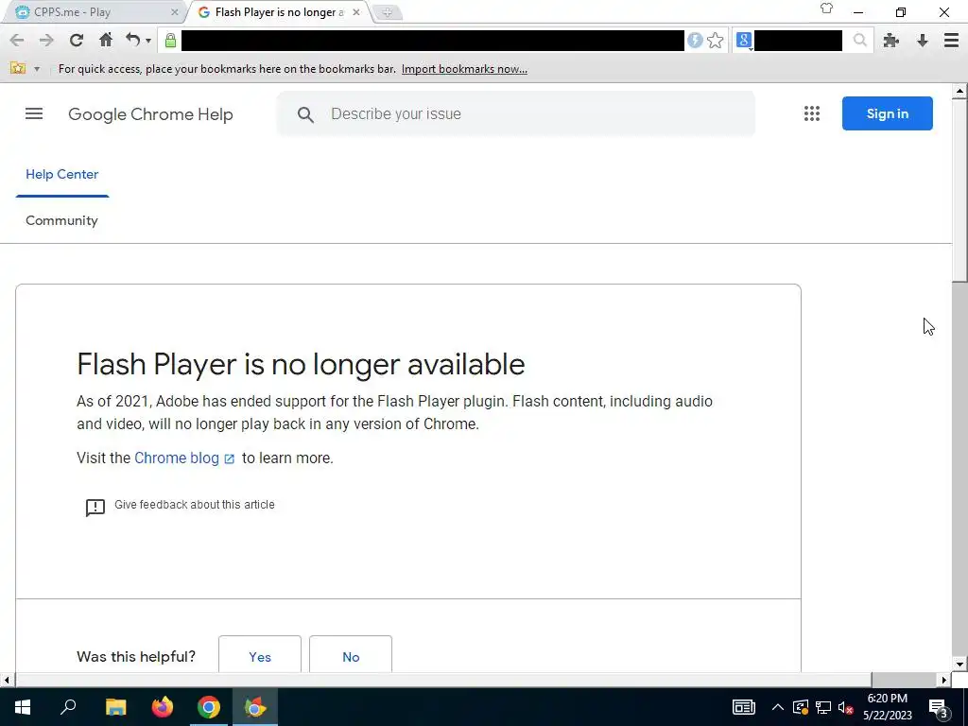Click the search magnifier in browser search box
This screenshot has height=726, width=968.
pyautogui.click(x=859, y=41)
